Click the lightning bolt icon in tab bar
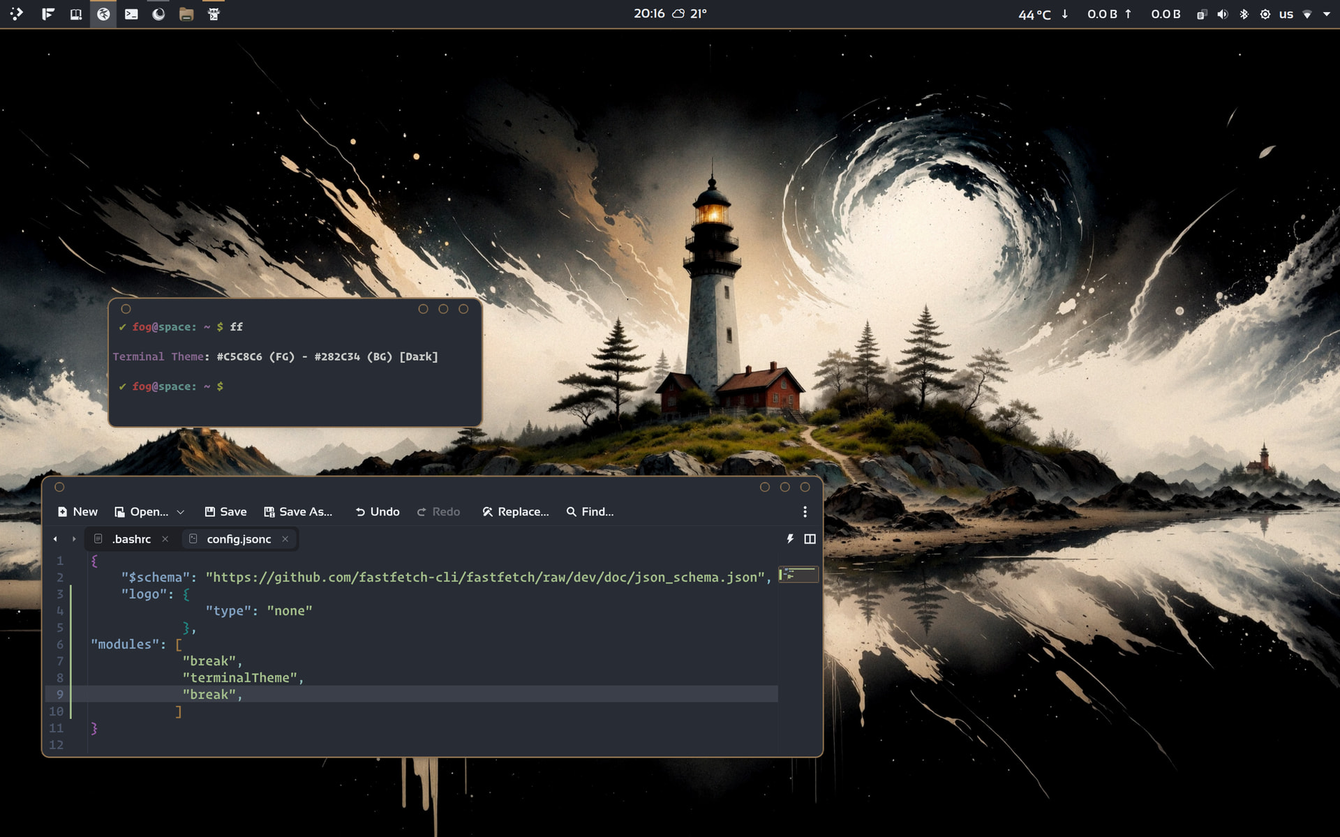This screenshot has height=837, width=1340. 790,539
